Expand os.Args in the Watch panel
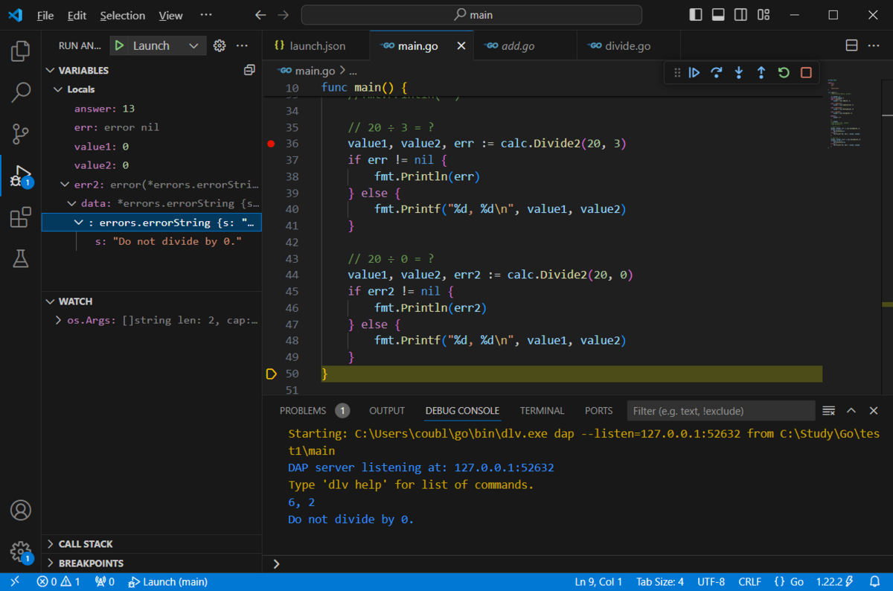This screenshot has width=893, height=591. [59, 321]
